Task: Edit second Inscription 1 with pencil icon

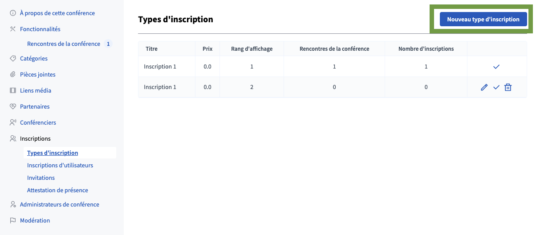Action: pos(484,88)
